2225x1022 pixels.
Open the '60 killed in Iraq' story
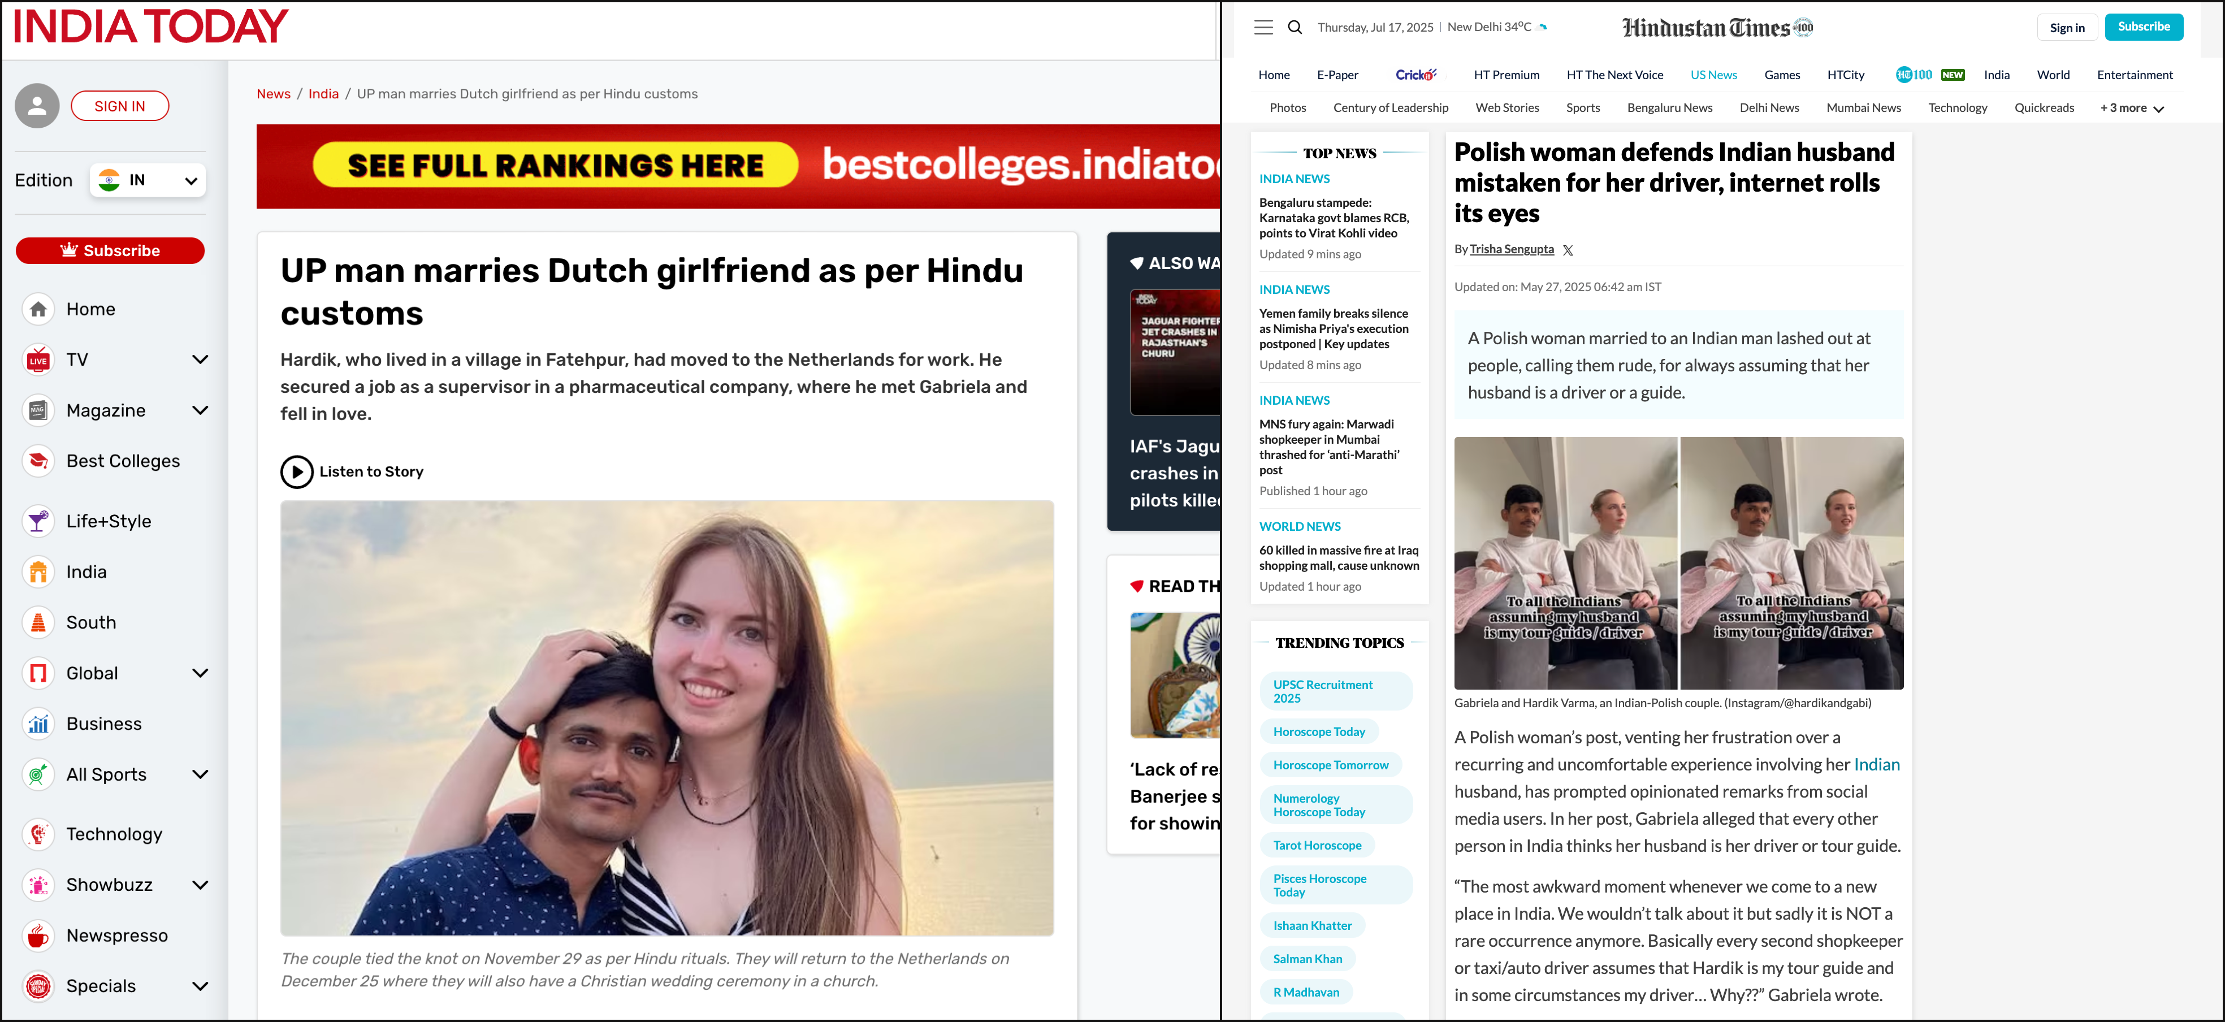coord(1338,558)
